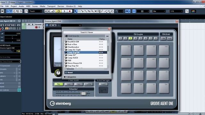Select the Object Selection arrow tool
This screenshot has width=205, height=115.
[x=76, y=11]
